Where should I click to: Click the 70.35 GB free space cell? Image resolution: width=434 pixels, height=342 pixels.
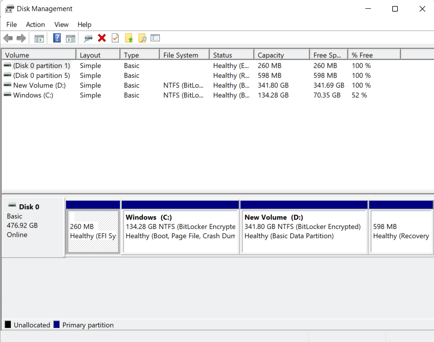[327, 95]
